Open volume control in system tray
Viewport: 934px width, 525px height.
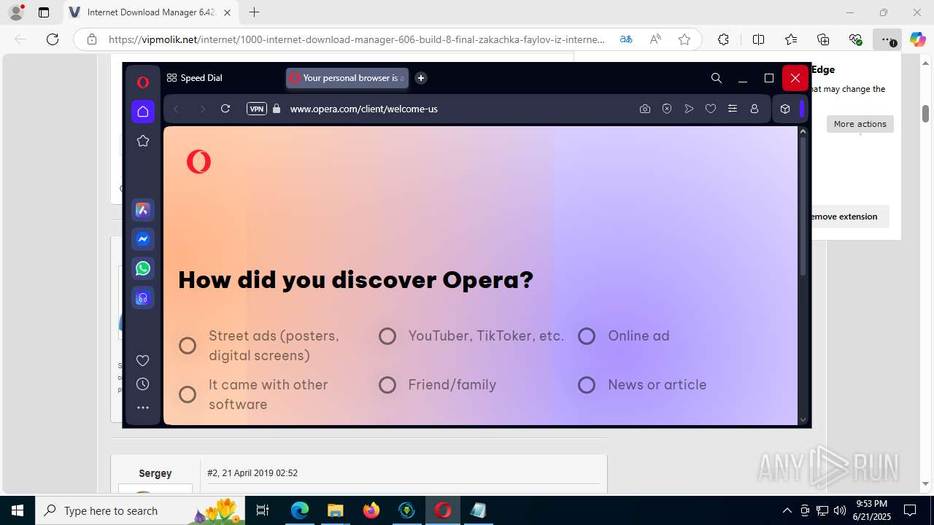pos(840,510)
